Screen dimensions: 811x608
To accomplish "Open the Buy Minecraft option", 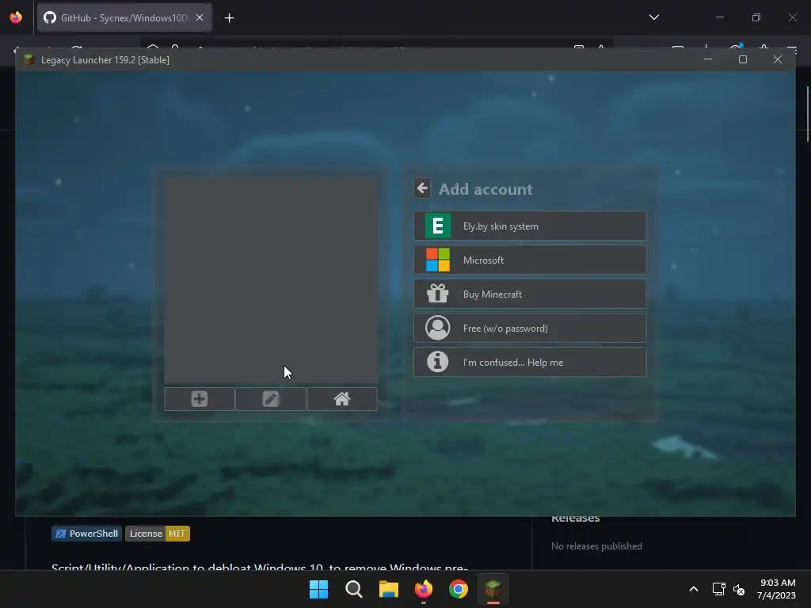I will [530, 294].
